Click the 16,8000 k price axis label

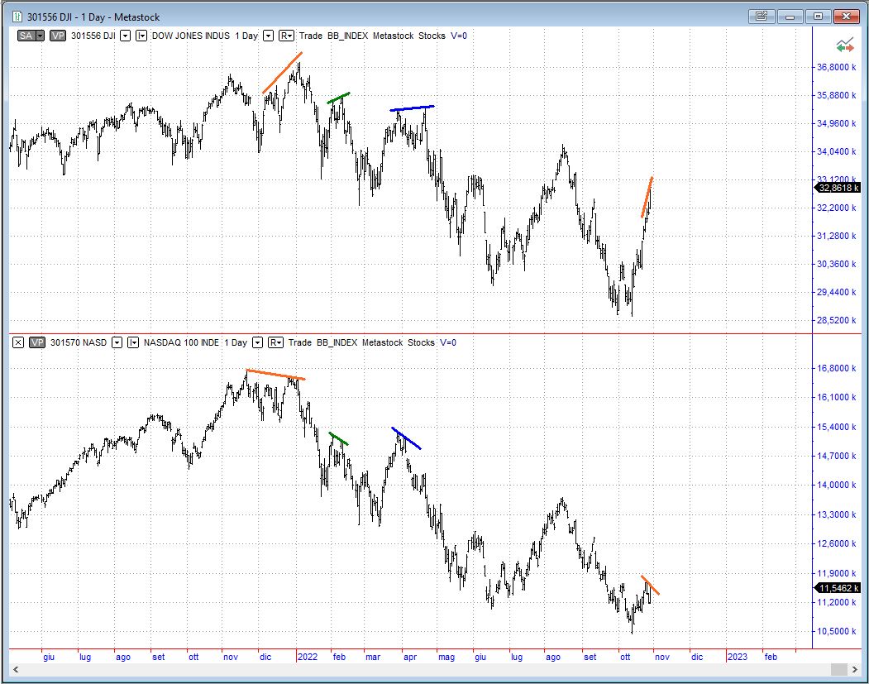[836, 368]
